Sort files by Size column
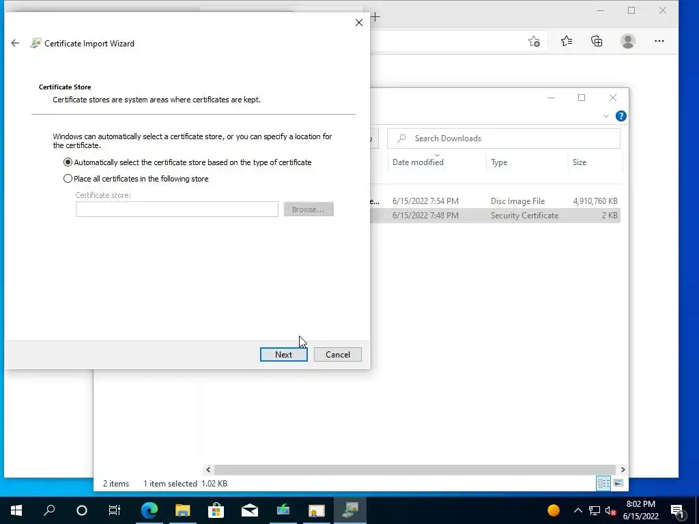The height and width of the screenshot is (524, 699). click(580, 162)
